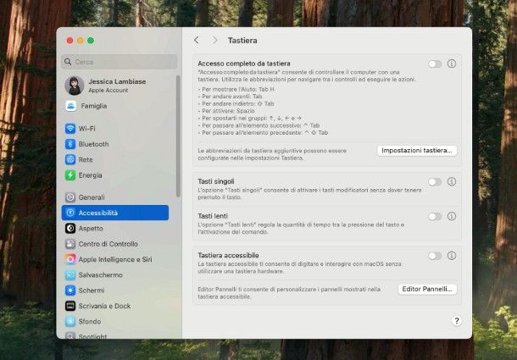Open Energia settings in sidebar
The image size is (517, 360).
pyautogui.click(x=90, y=175)
